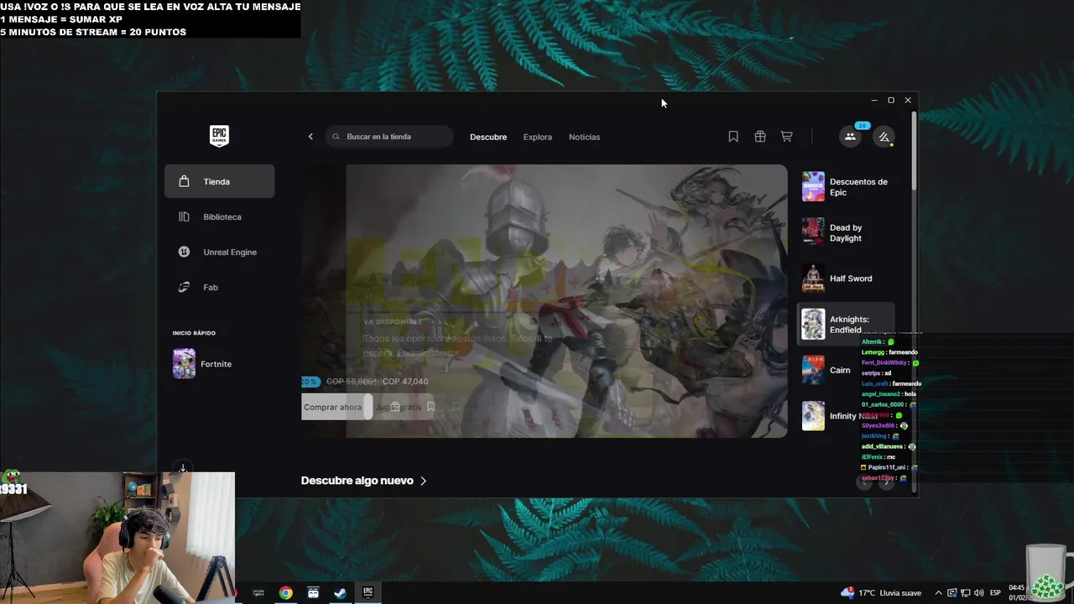
Task: Open the Half Sword entry
Action: point(847,279)
